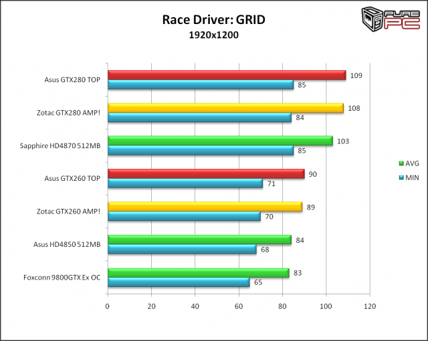Click the x-axis tick label 100
This screenshot has width=428, height=341.
pyautogui.click(x=326, y=306)
